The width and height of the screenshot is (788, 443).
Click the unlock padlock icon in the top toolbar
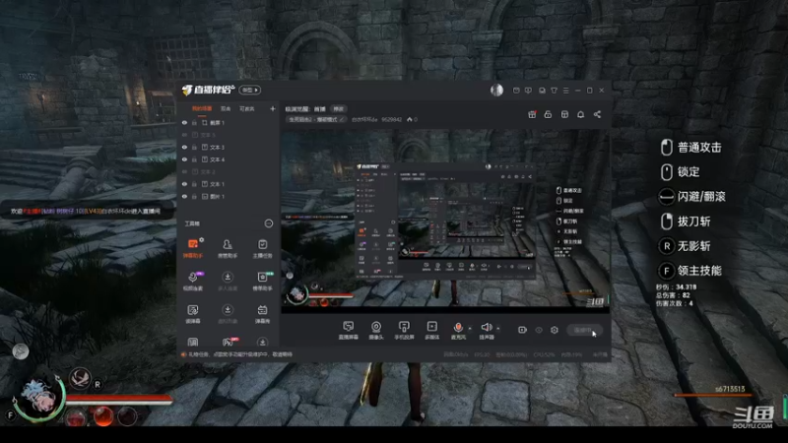pyautogui.click(x=548, y=114)
